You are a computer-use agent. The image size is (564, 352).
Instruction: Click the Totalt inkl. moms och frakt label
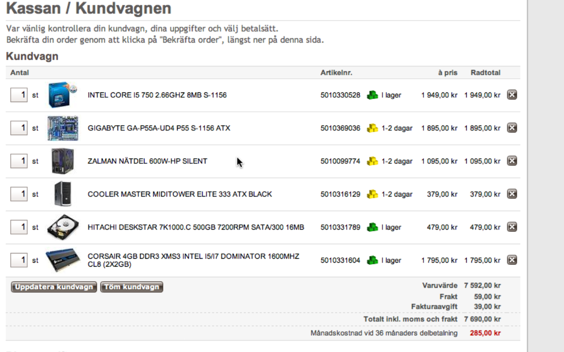(x=411, y=319)
